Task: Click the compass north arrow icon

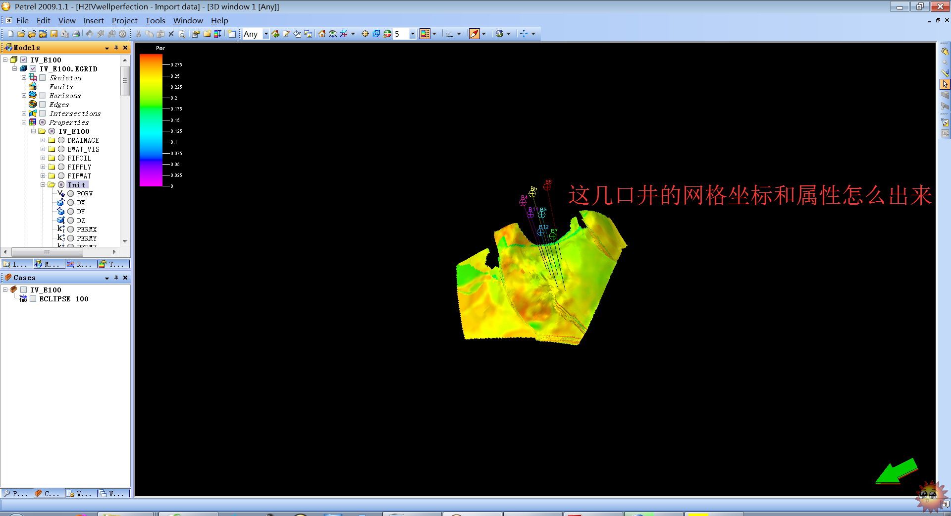Action: coord(475,34)
